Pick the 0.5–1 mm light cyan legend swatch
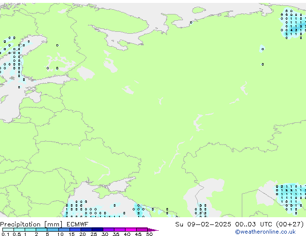Viewport: 306px width, 236px height. pyautogui.click(x=19, y=230)
